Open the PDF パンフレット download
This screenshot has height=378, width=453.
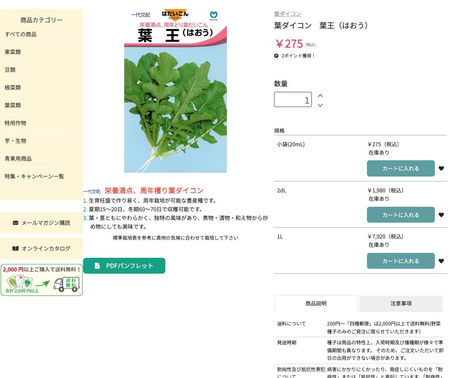(124, 265)
